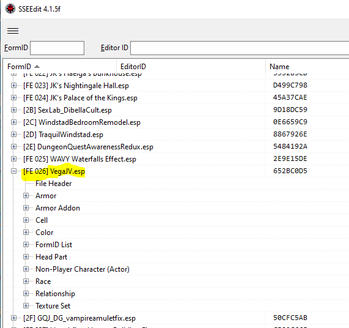Image resolution: width=349 pixels, height=328 pixels.
Task: Sort by the Name column header
Action: click(307, 67)
